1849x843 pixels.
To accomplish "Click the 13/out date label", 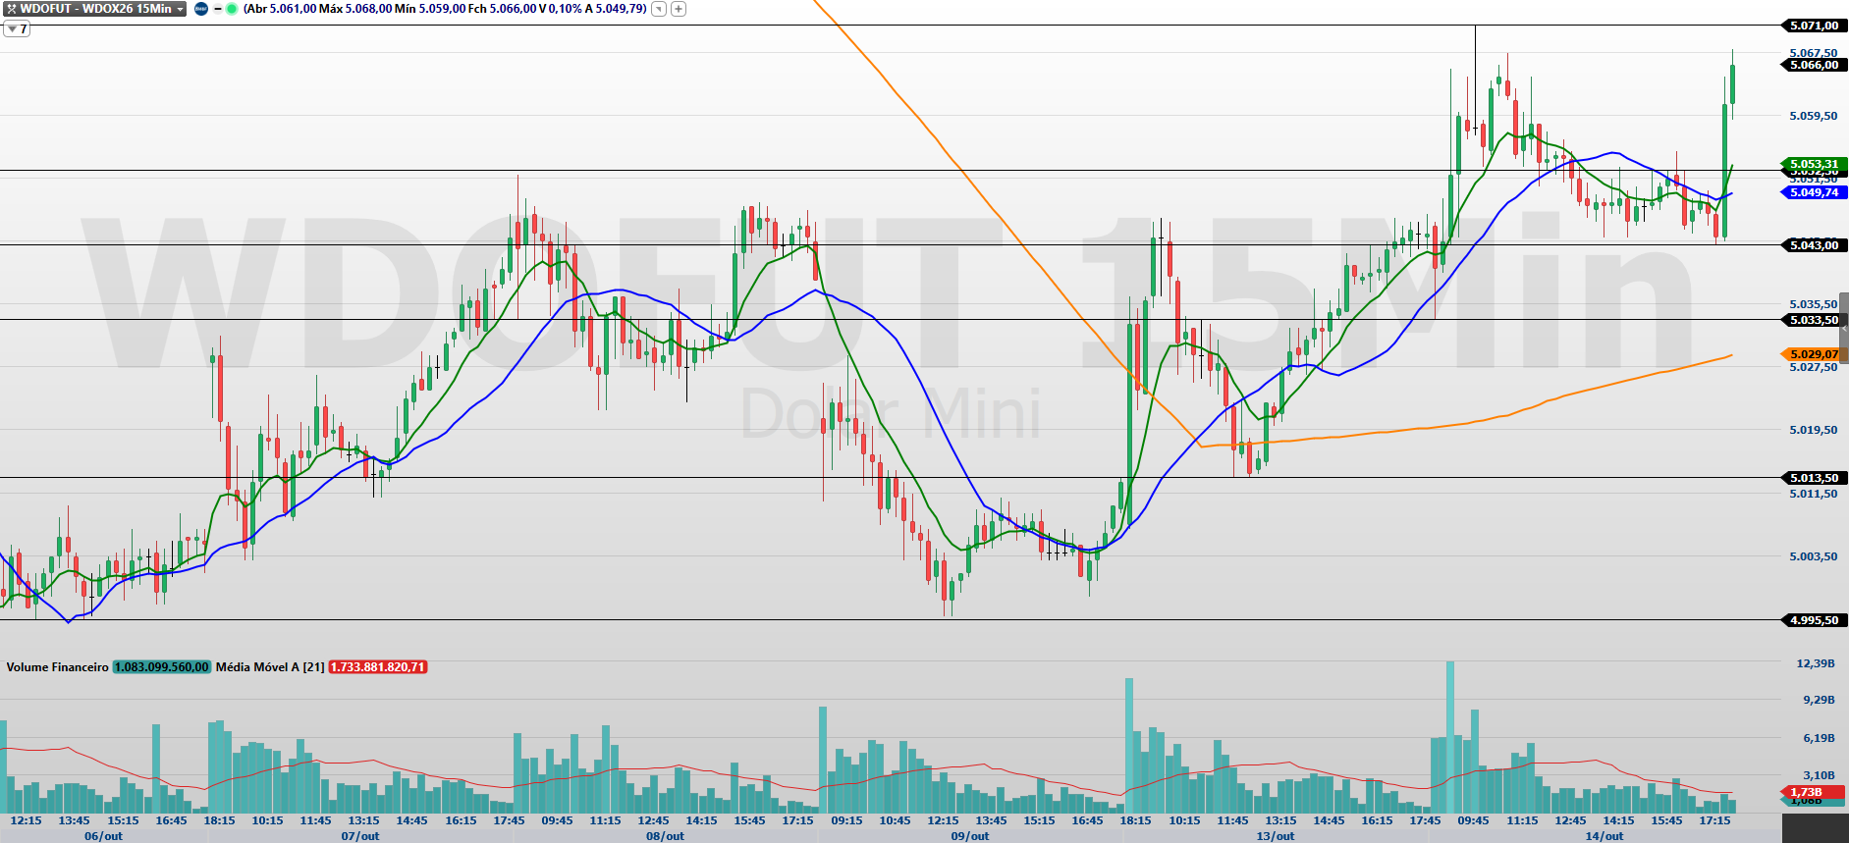I will coord(1276,836).
